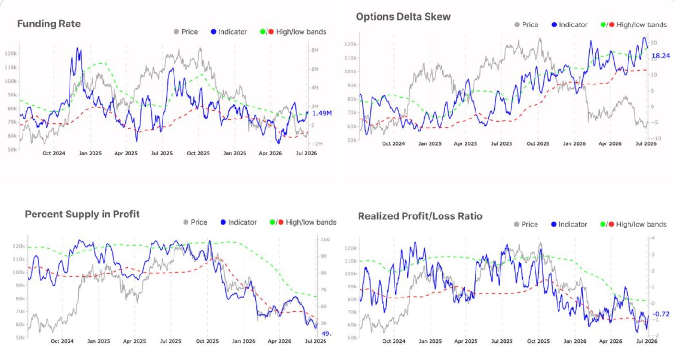This screenshot has height=358, width=674.
Task: Click the -0.72 Realized Profit/Loss value
Action: coord(662,314)
